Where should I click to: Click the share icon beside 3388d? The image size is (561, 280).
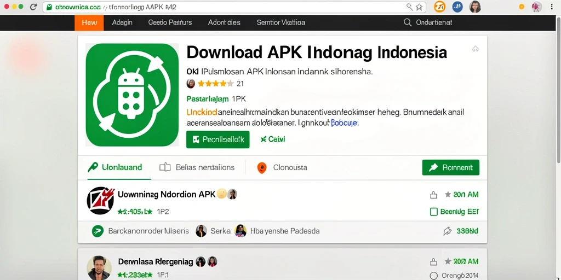(x=447, y=231)
